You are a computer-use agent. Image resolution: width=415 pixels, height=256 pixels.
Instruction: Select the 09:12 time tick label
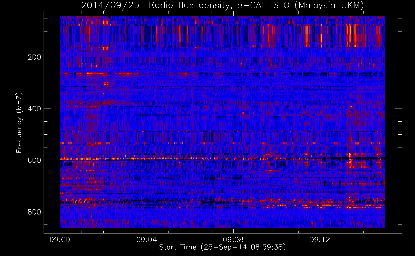[x=320, y=240]
